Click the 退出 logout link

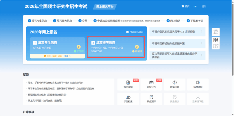[x=204, y=6]
